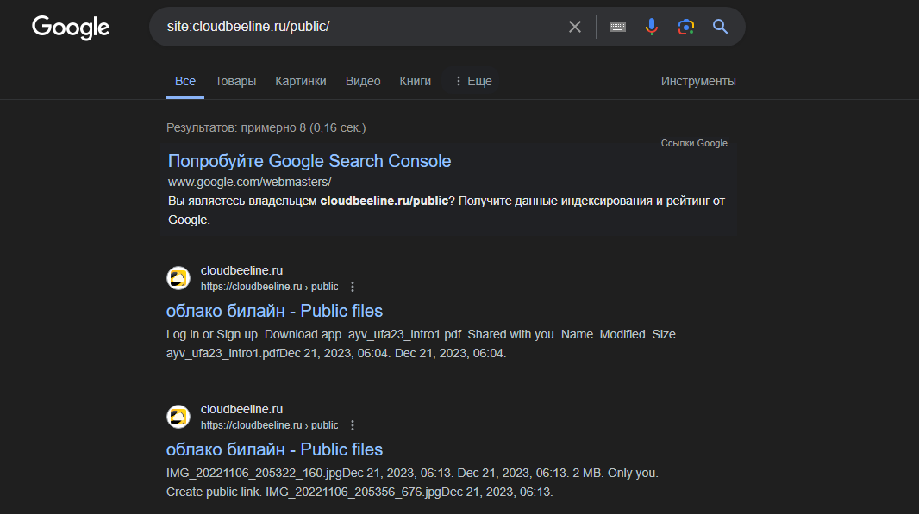The width and height of the screenshot is (919, 514).
Task: Open the облако билайн result listing IMG_20221106 files
Action: tap(274, 449)
